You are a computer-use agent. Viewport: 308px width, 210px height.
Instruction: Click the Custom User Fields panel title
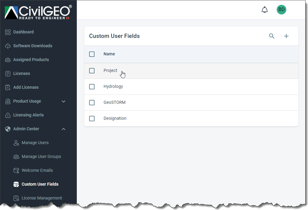114,36
